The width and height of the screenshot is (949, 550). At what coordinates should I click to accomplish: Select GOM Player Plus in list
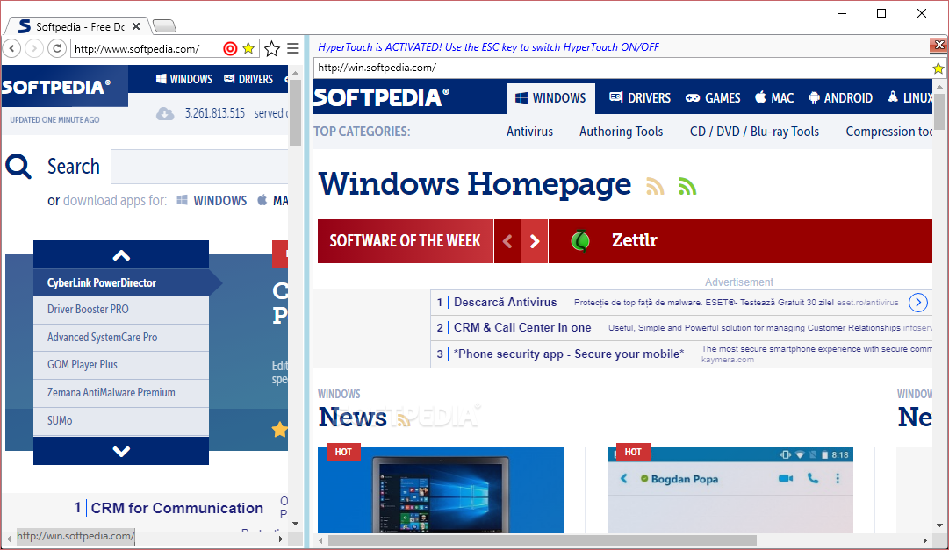(x=121, y=364)
